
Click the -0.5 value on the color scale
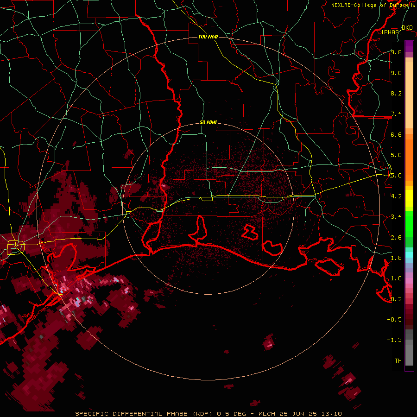point(394,320)
